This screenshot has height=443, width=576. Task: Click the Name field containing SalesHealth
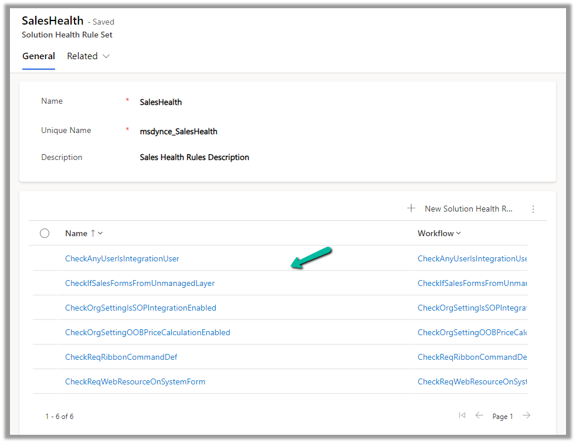pyautogui.click(x=161, y=102)
